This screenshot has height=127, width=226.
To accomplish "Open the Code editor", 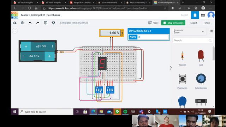I will 153,23.
